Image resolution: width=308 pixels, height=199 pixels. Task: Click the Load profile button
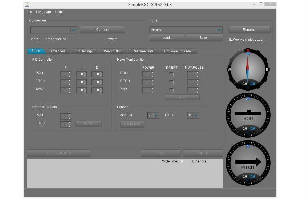[x=167, y=37]
